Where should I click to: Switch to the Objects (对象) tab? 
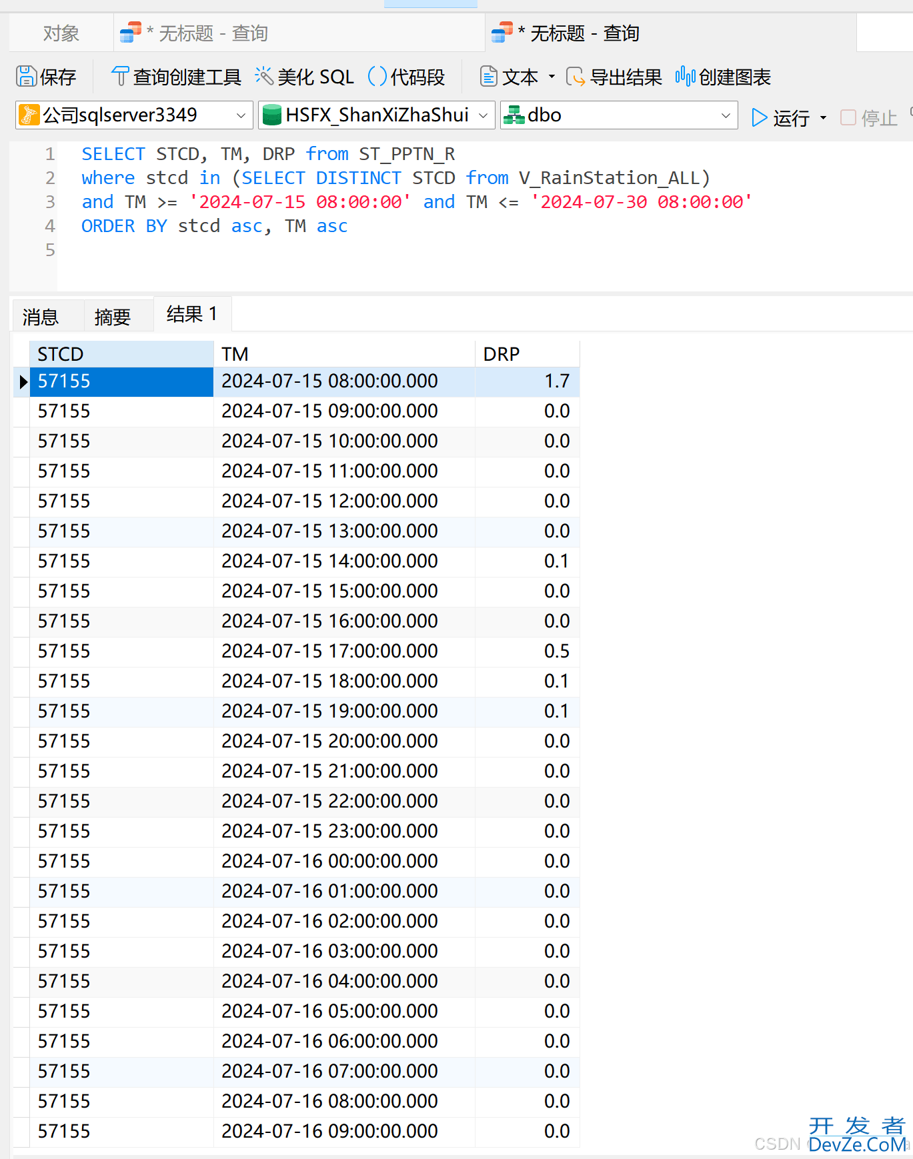61,33
